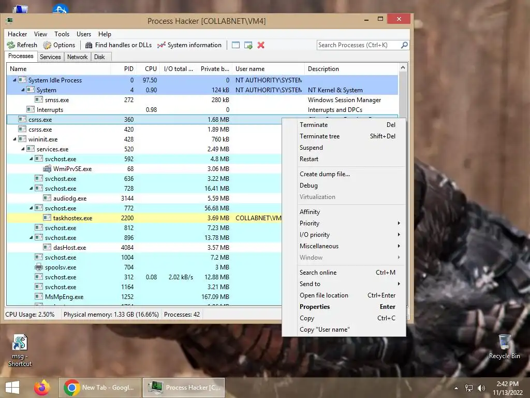Click the search magnifier icon
Viewport: 530px width, 398px height.
pyautogui.click(x=404, y=45)
